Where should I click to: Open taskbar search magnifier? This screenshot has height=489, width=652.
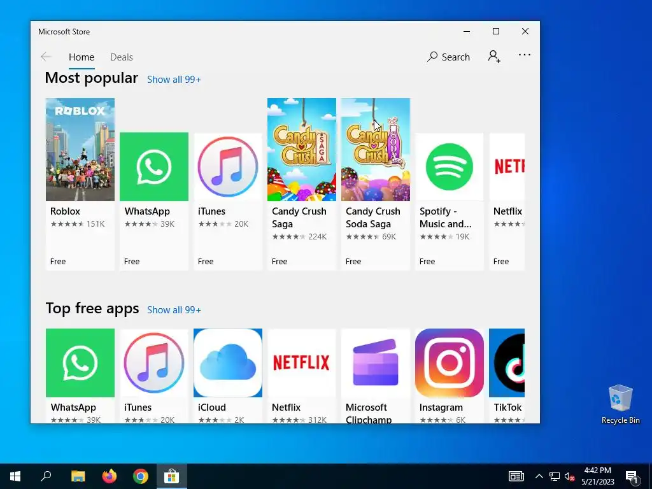[x=46, y=476]
